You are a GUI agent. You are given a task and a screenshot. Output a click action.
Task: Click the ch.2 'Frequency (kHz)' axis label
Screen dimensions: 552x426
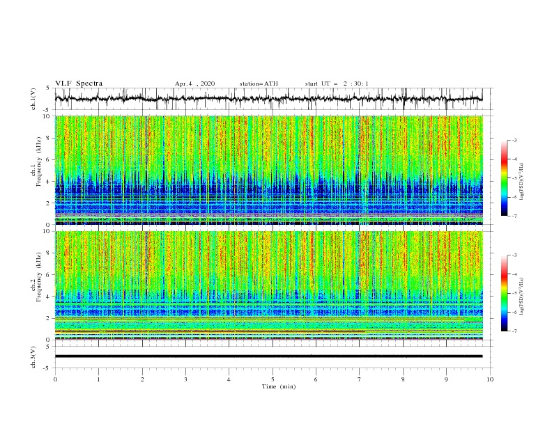[x=39, y=276]
